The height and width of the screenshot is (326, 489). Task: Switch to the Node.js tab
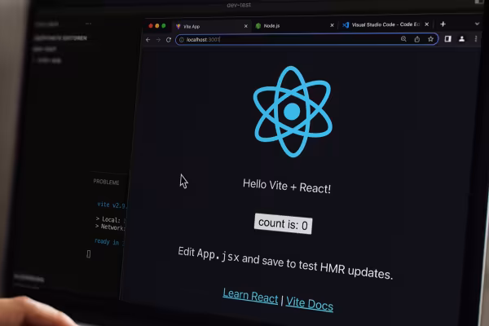tap(295, 26)
